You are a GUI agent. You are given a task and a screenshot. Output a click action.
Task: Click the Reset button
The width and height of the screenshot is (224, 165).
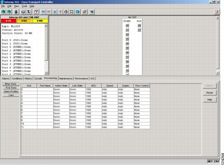209,93
